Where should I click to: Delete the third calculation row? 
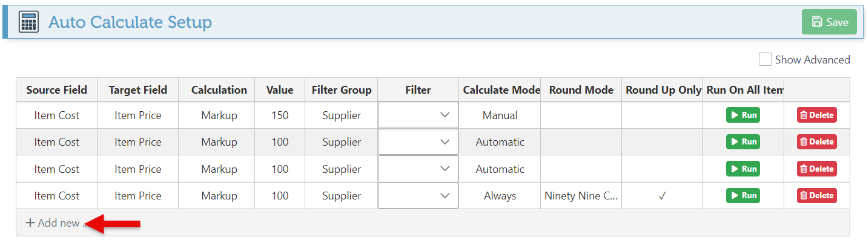tap(816, 169)
